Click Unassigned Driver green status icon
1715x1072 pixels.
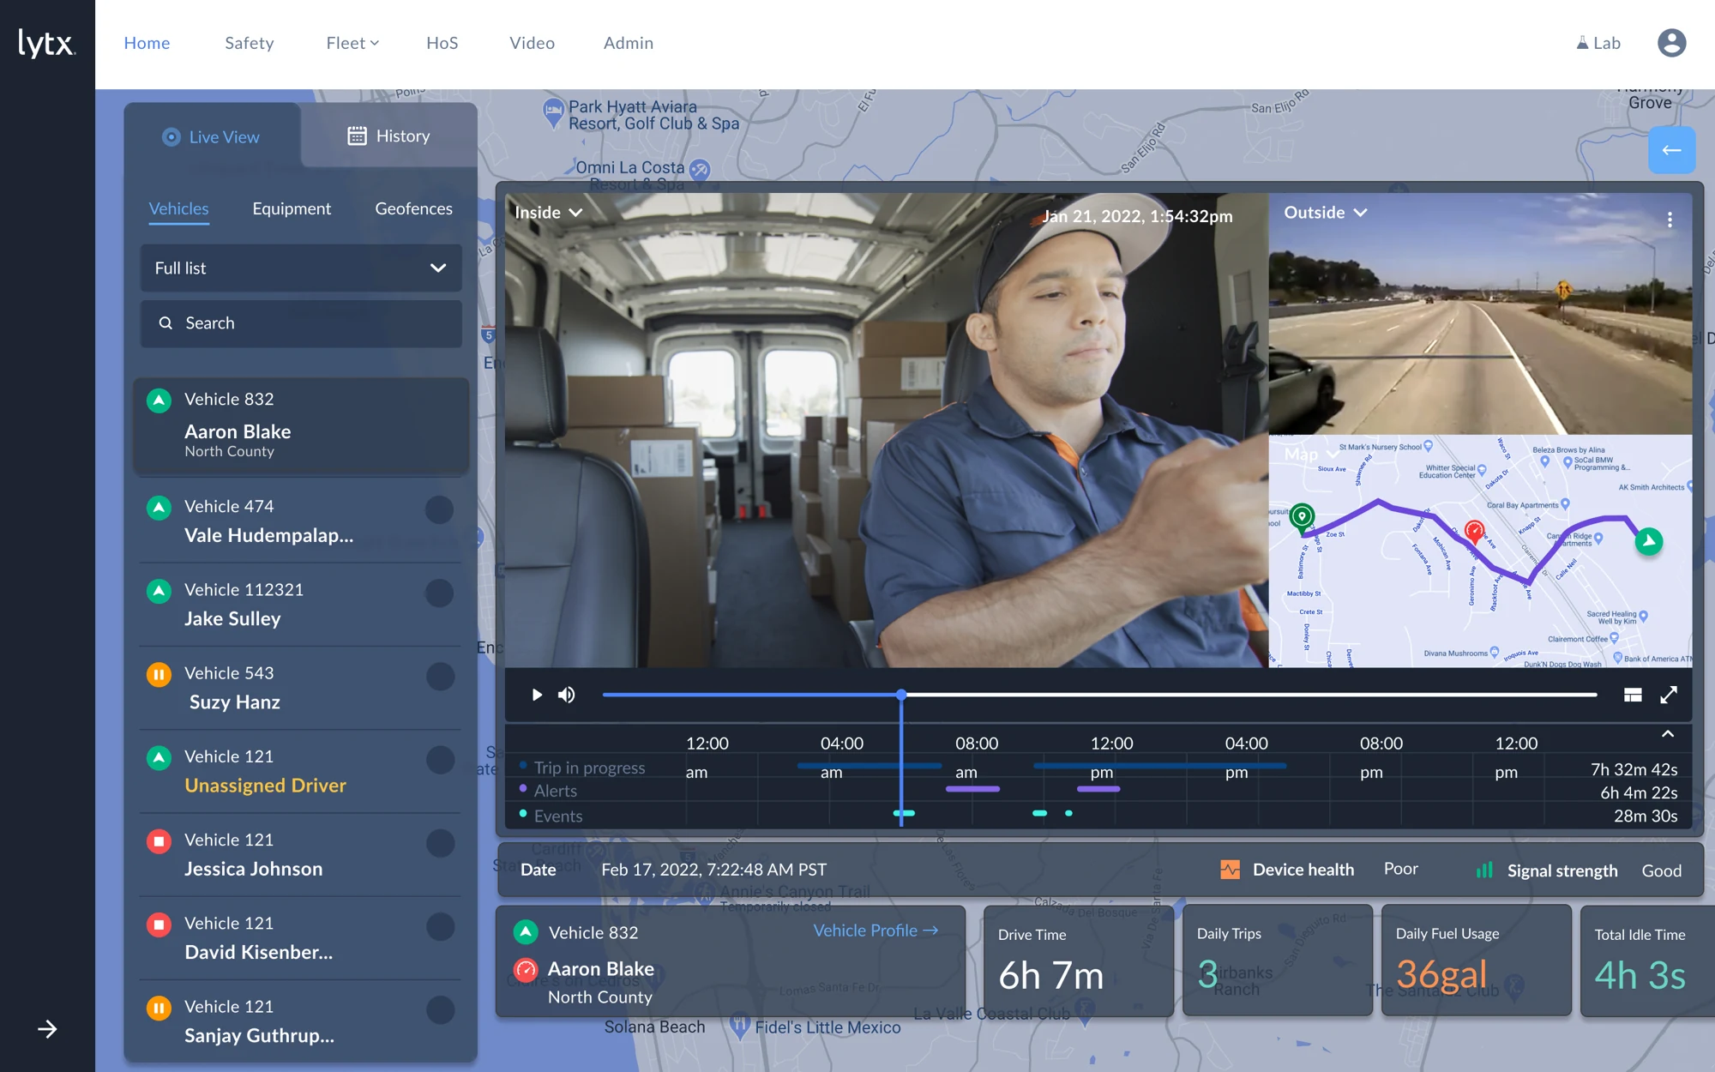159,757
